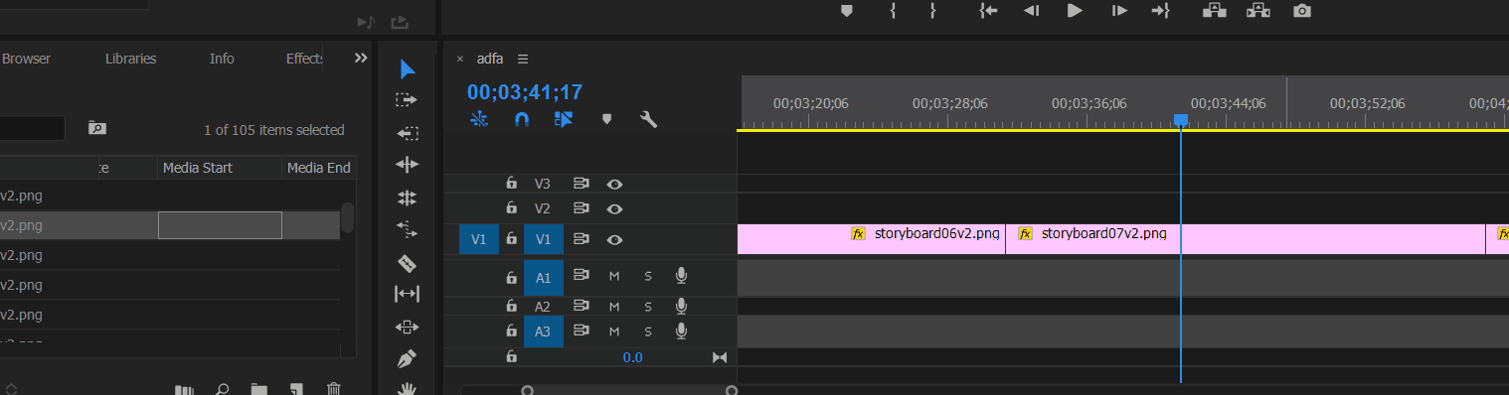Click Mark In bracket button
Image resolution: width=1509 pixels, height=395 pixels.
(894, 11)
